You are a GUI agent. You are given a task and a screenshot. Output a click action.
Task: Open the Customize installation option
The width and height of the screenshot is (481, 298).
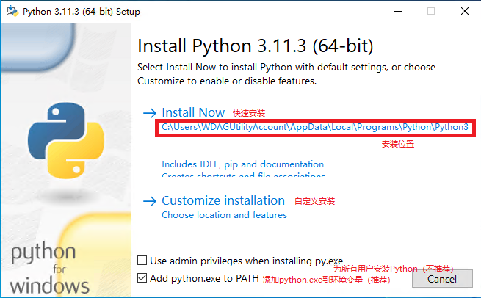click(x=223, y=200)
